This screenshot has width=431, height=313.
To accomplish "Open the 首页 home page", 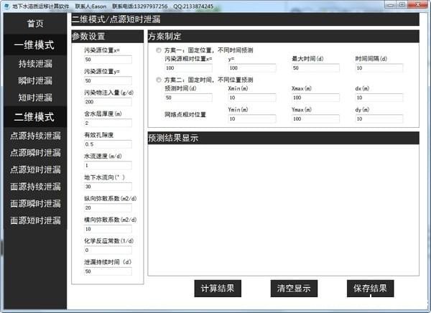I will click(35, 23).
